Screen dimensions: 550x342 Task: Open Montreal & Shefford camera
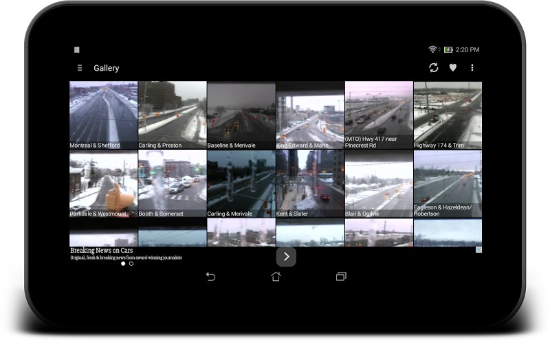tap(104, 115)
